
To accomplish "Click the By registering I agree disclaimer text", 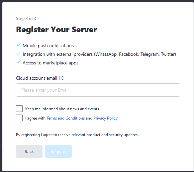I will point(77,135).
